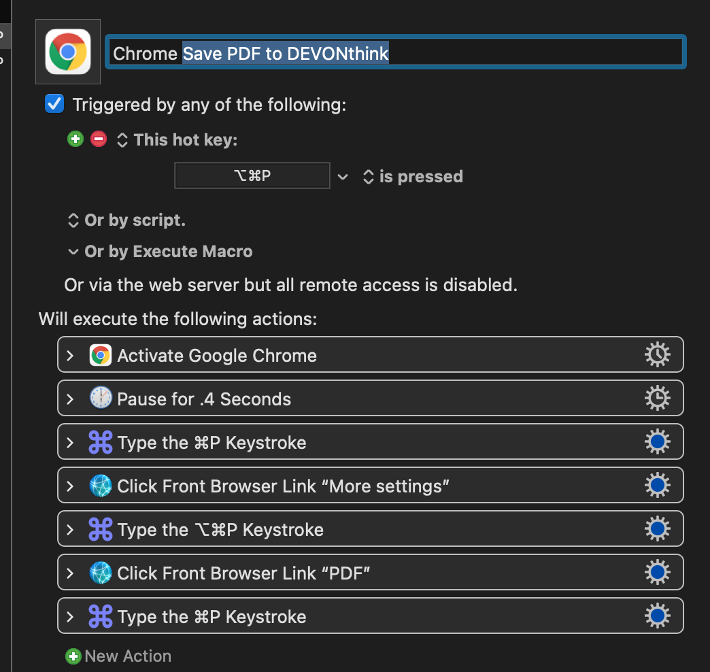Open the dropdown beside the ⌥⌘P hot key field
The height and width of the screenshot is (672, 710).
pyautogui.click(x=343, y=175)
